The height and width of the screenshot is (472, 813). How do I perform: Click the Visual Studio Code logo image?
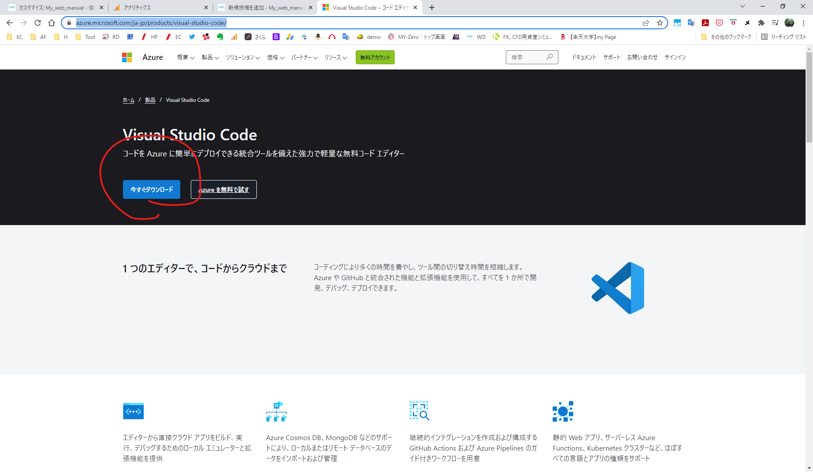pyautogui.click(x=618, y=288)
